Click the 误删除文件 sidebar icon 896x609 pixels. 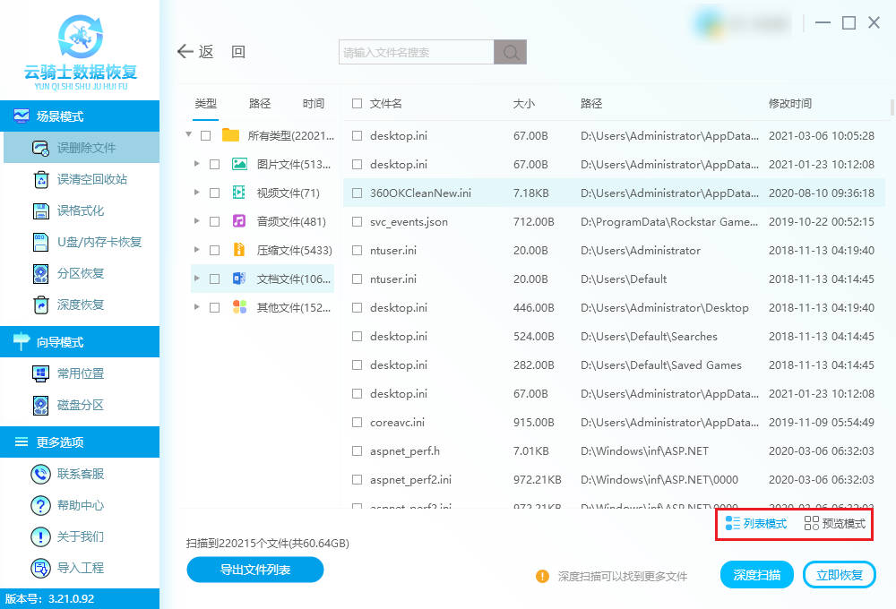pyautogui.click(x=40, y=148)
